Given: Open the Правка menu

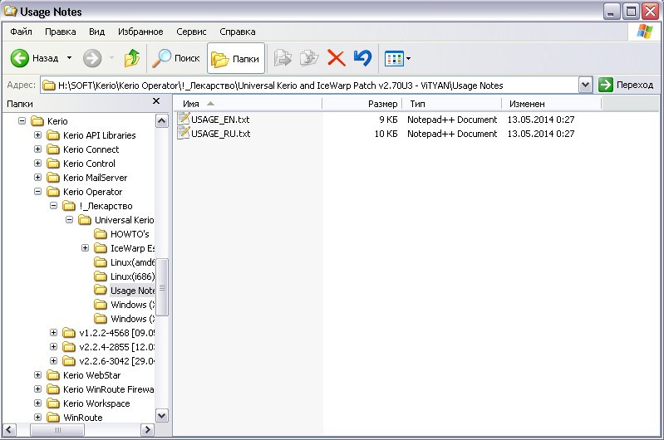Looking at the screenshot, I should pos(61,32).
